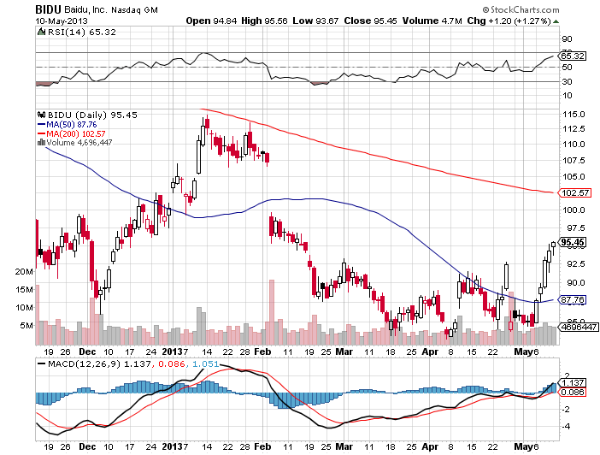The width and height of the screenshot is (600, 455).
Task: Click Feb on the MACD panel date axis
Action: coord(262,446)
